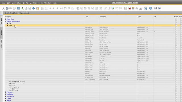
Task: Switch to the Drag & Relate side tab
Action: click(1, 44)
